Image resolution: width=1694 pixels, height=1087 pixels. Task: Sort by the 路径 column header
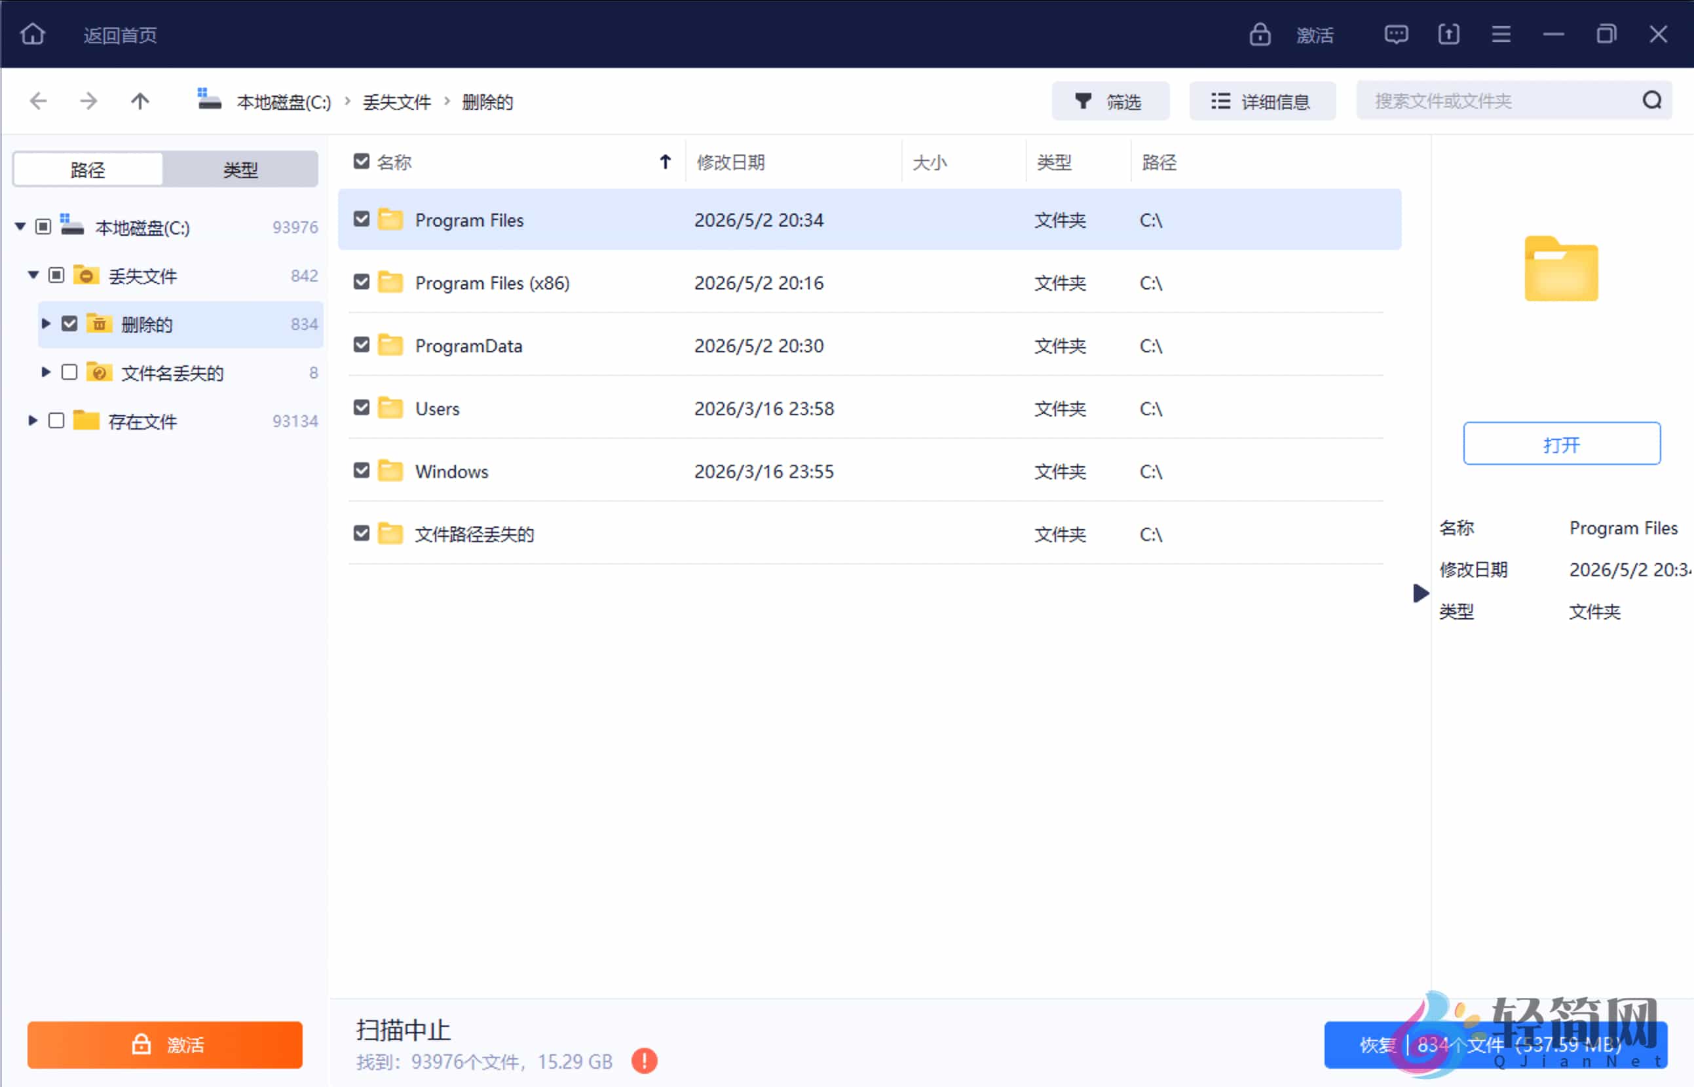pyautogui.click(x=1159, y=162)
